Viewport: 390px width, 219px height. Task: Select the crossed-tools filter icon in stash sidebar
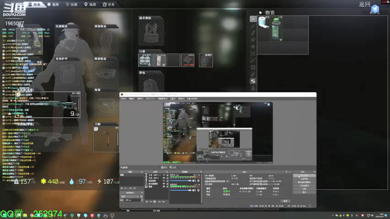(253, 54)
